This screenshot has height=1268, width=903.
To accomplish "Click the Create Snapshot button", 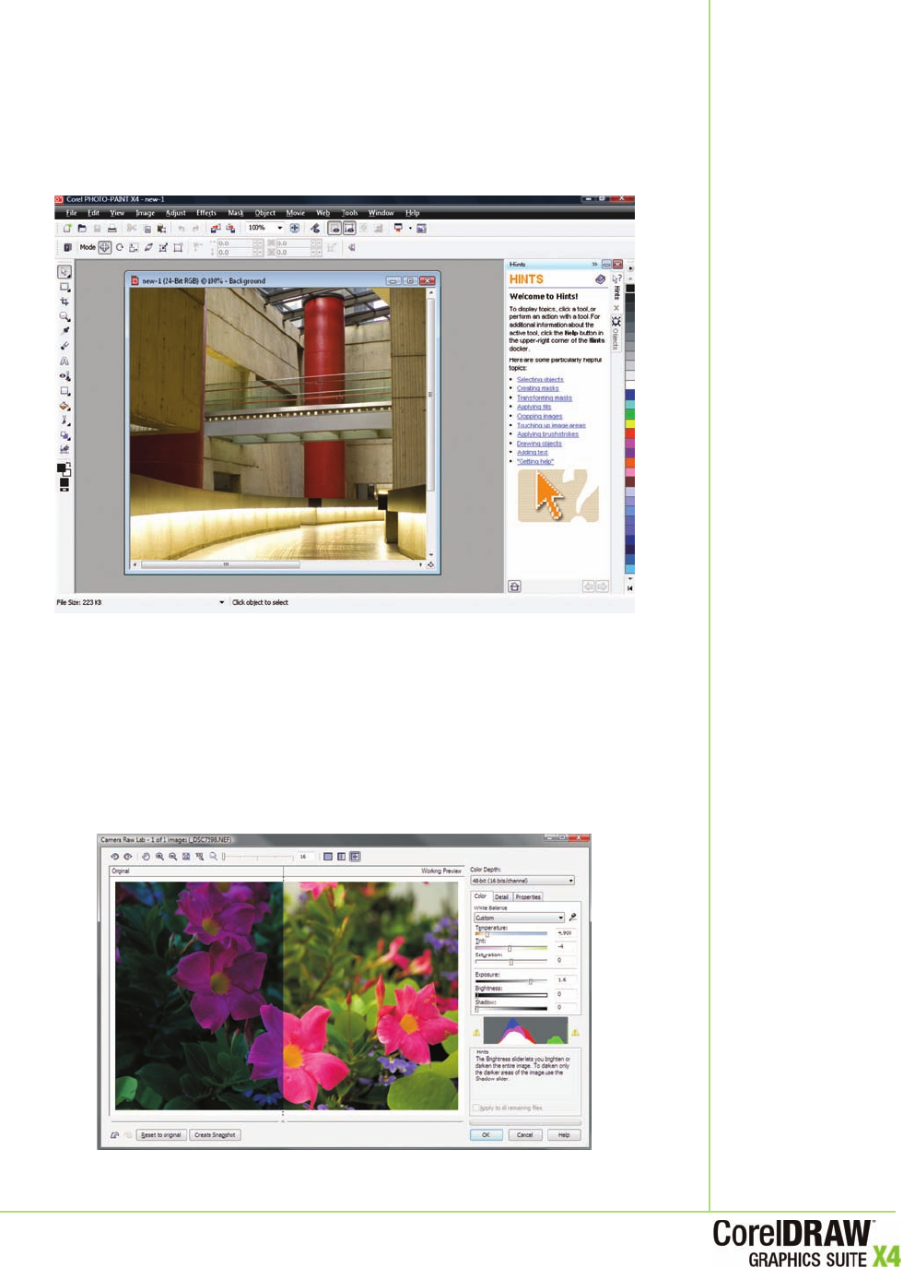I will (216, 1135).
